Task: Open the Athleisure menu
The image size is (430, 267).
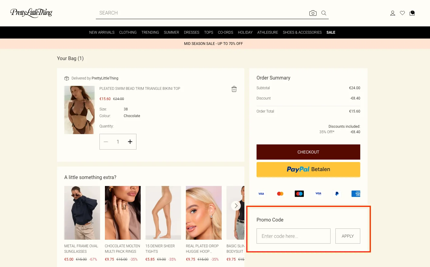Action: [268, 32]
